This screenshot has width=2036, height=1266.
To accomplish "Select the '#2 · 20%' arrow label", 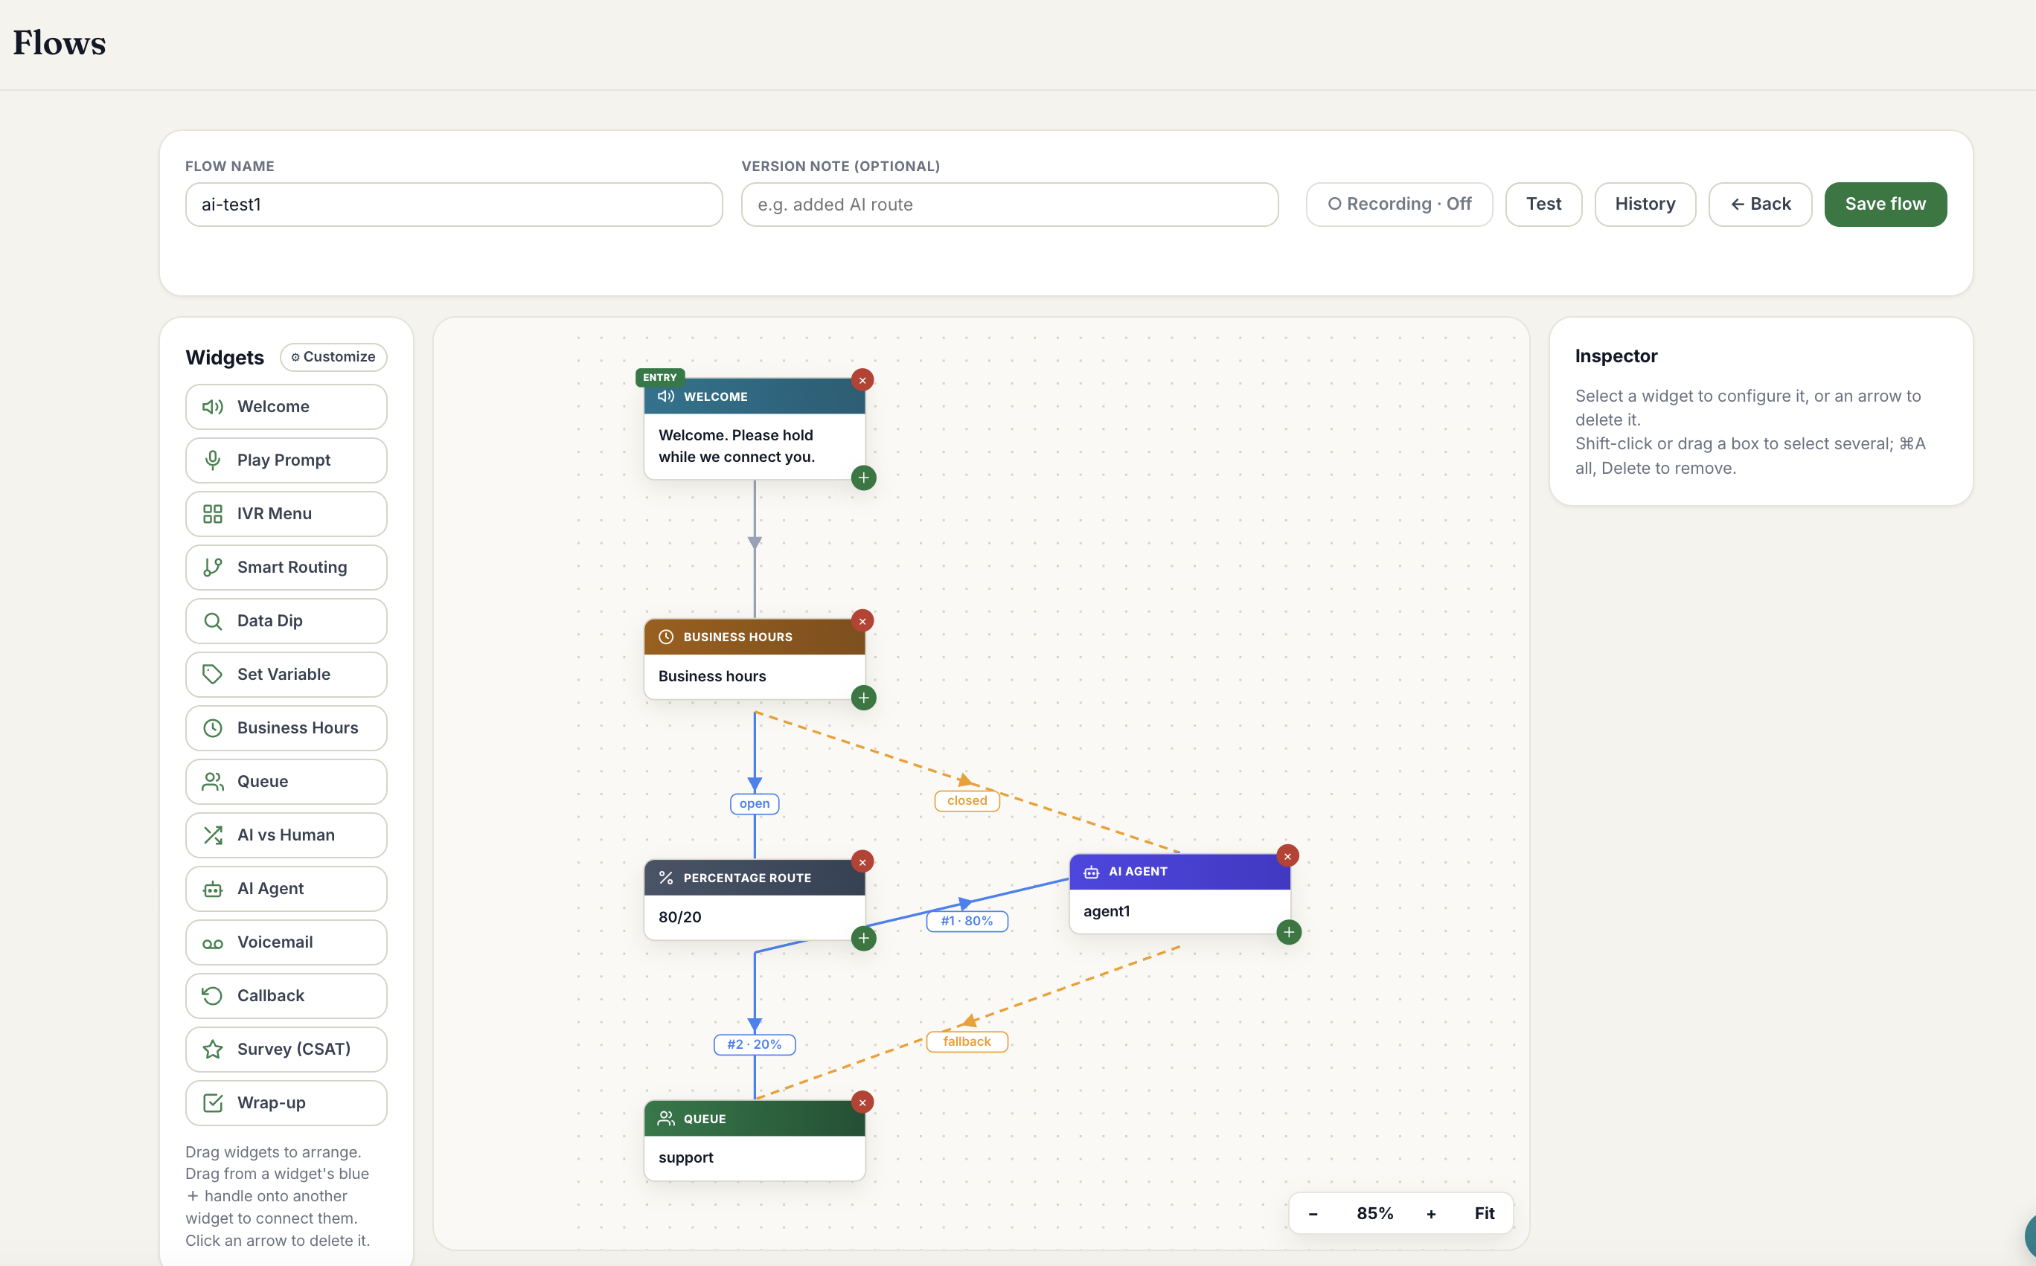I will coord(755,1045).
